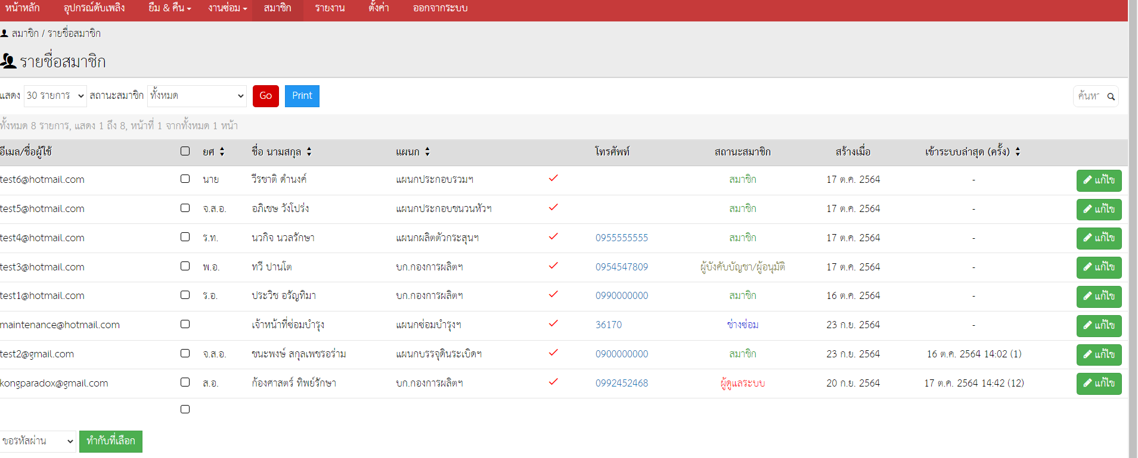Sort by name column arrows

pyautogui.click(x=309, y=152)
